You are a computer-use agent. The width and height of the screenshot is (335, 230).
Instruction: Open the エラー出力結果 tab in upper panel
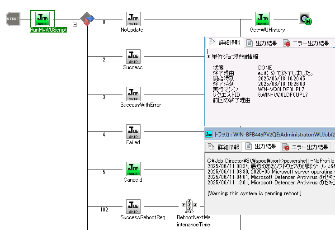coord(306,43)
